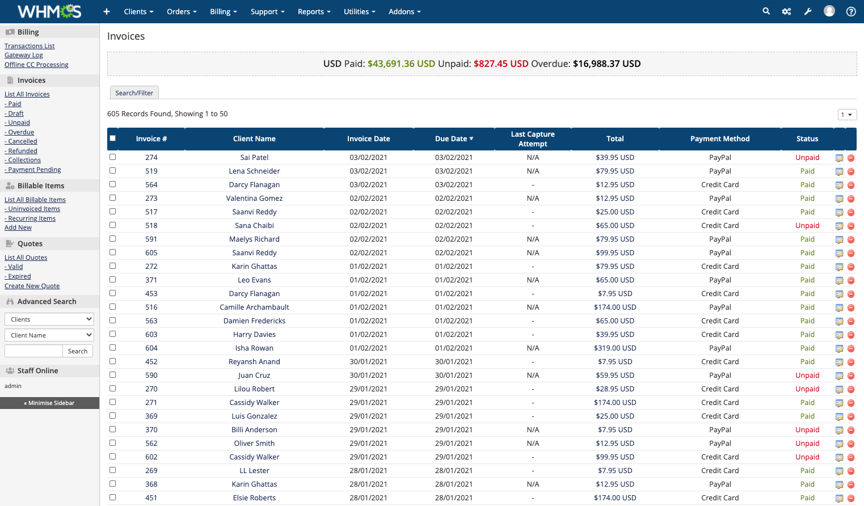Delete invoice 519 with red icon
The image size is (864, 506).
coord(851,171)
